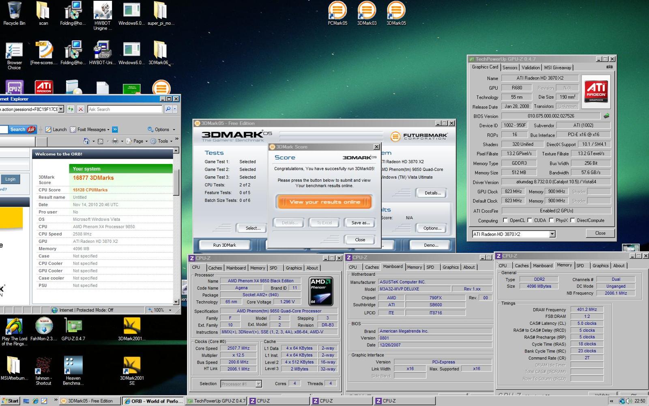Enable the DirectCompute checkbox in GPU-Z
Viewport: 649px width, 406px height.
(572, 220)
